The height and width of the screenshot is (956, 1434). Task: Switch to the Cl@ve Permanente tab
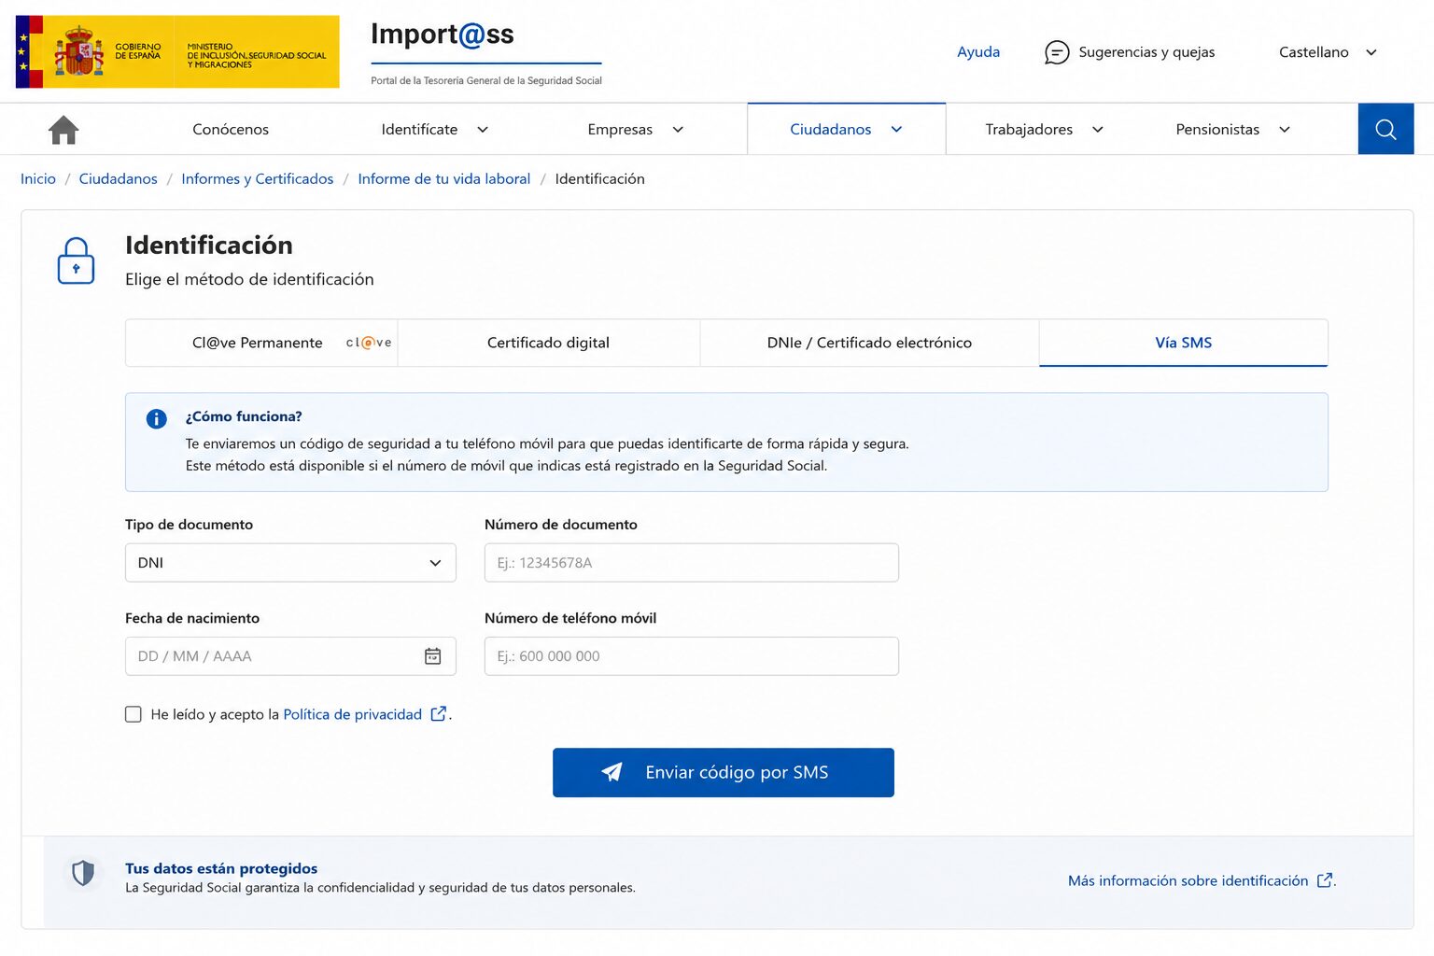[261, 343]
